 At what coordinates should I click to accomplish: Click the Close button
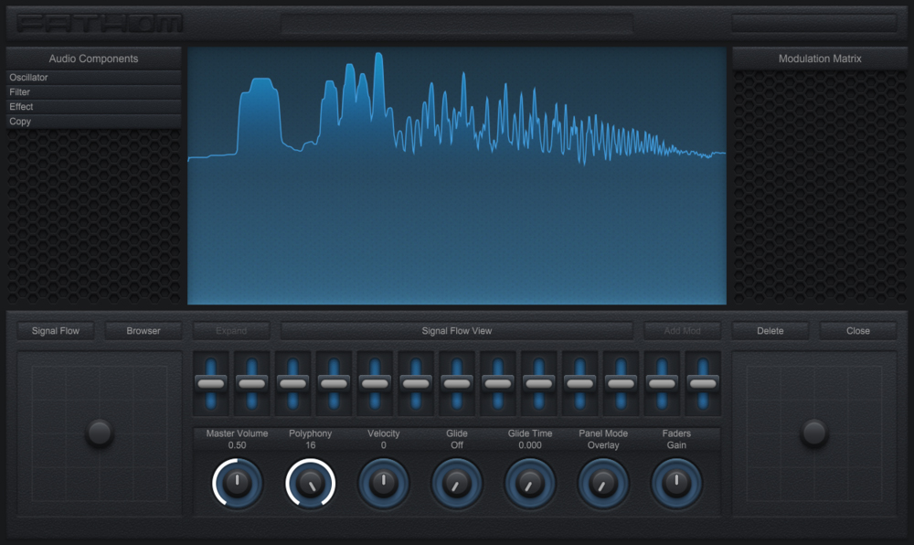[857, 330]
